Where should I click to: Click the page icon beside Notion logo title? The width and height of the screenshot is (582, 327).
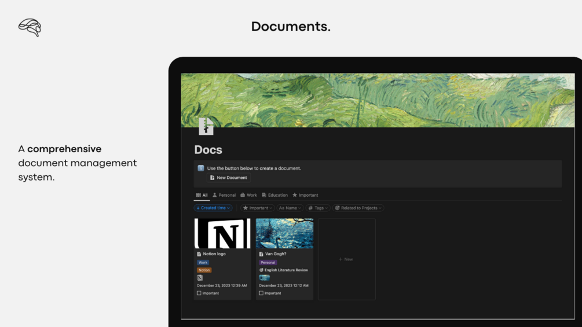(x=199, y=254)
